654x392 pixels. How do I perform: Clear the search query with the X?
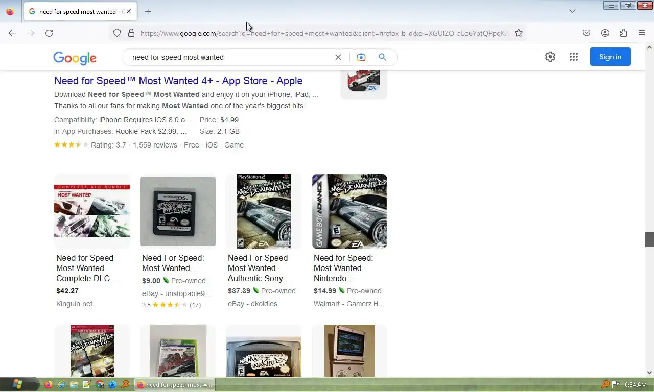coord(338,57)
